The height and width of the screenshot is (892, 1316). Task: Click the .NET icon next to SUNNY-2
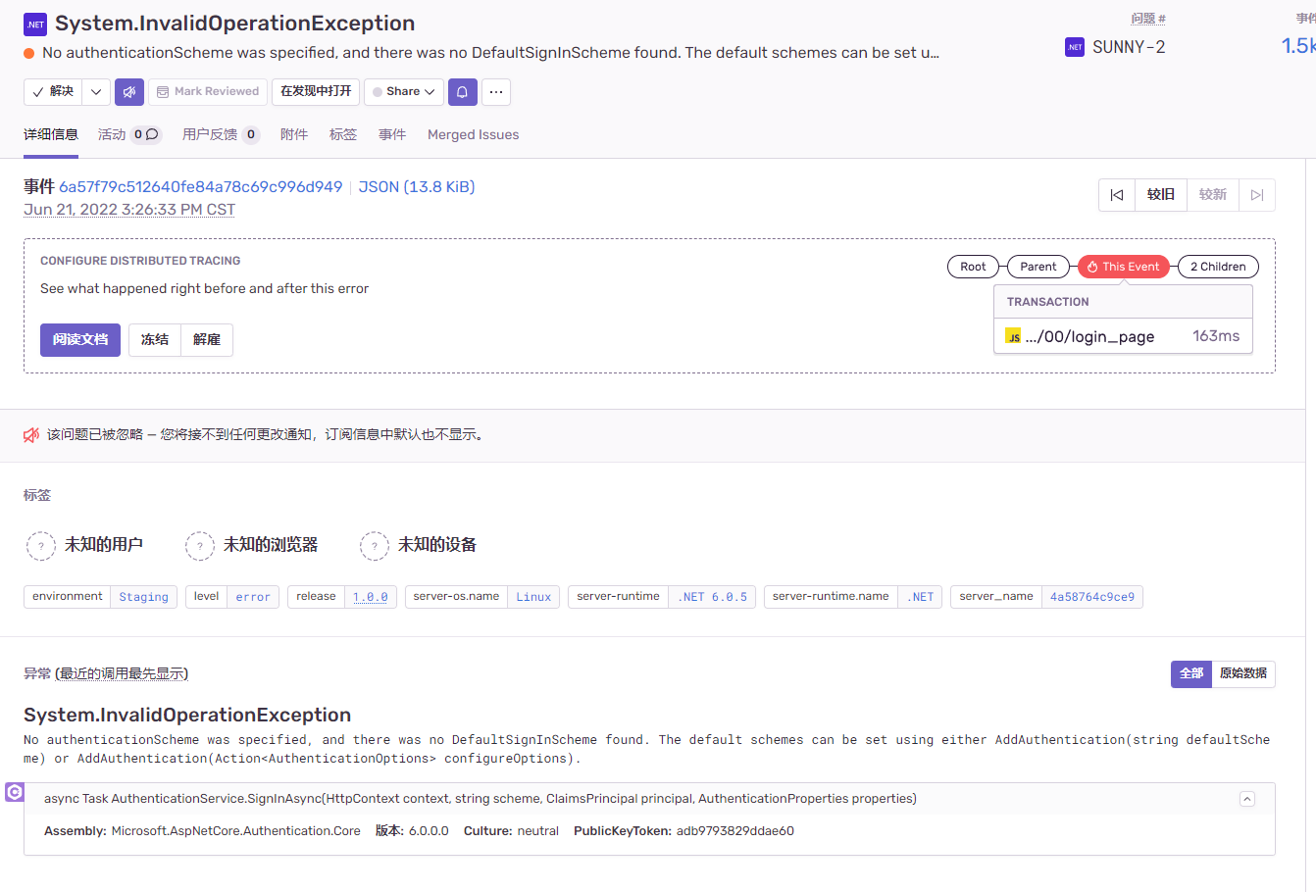1075,47
